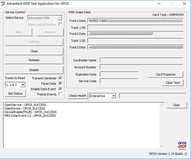Enable the Freeze Events checkbox
Screen dimensions: 191x159
point(60,94)
